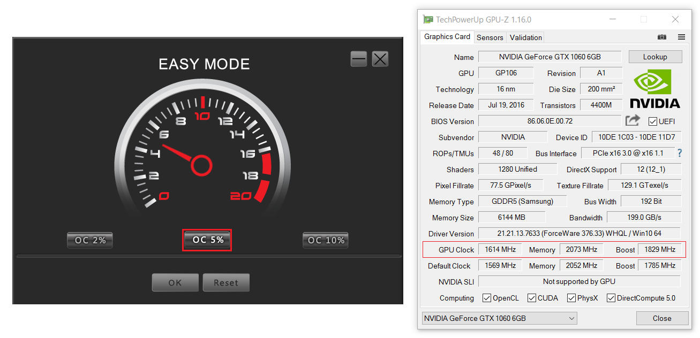The image size is (700, 338).
Task: Click the GPU-Z 1.16.0 window title
Action: pyautogui.click(x=484, y=20)
